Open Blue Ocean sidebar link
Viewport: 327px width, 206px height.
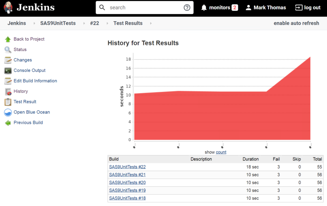point(32,112)
